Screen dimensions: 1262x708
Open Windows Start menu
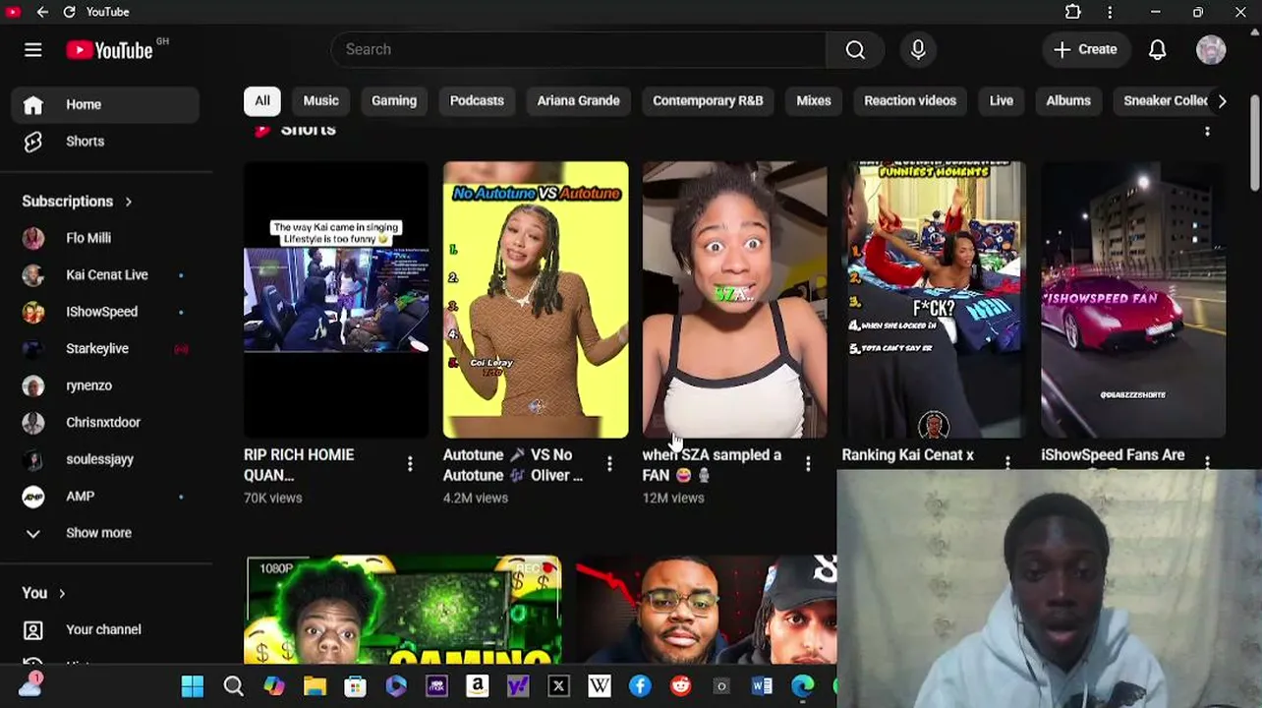click(192, 686)
